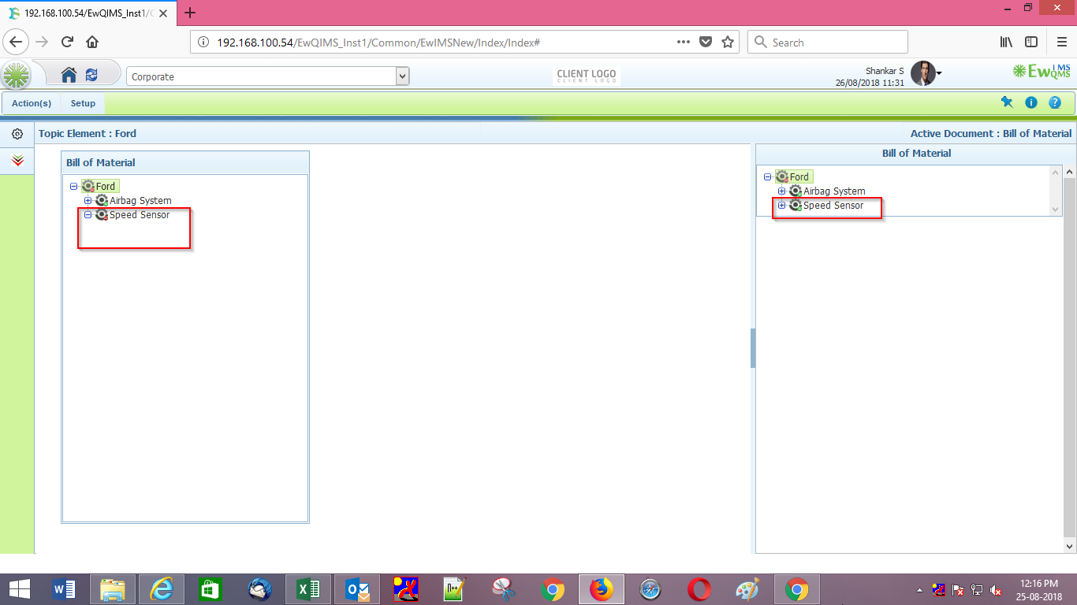The height and width of the screenshot is (605, 1077).
Task: Open Firefox hamburger menu
Action: point(1062,43)
